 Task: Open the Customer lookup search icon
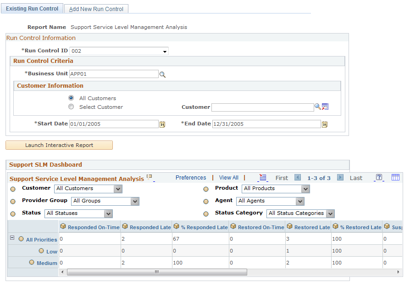pyautogui.click(x=317, y=107)
